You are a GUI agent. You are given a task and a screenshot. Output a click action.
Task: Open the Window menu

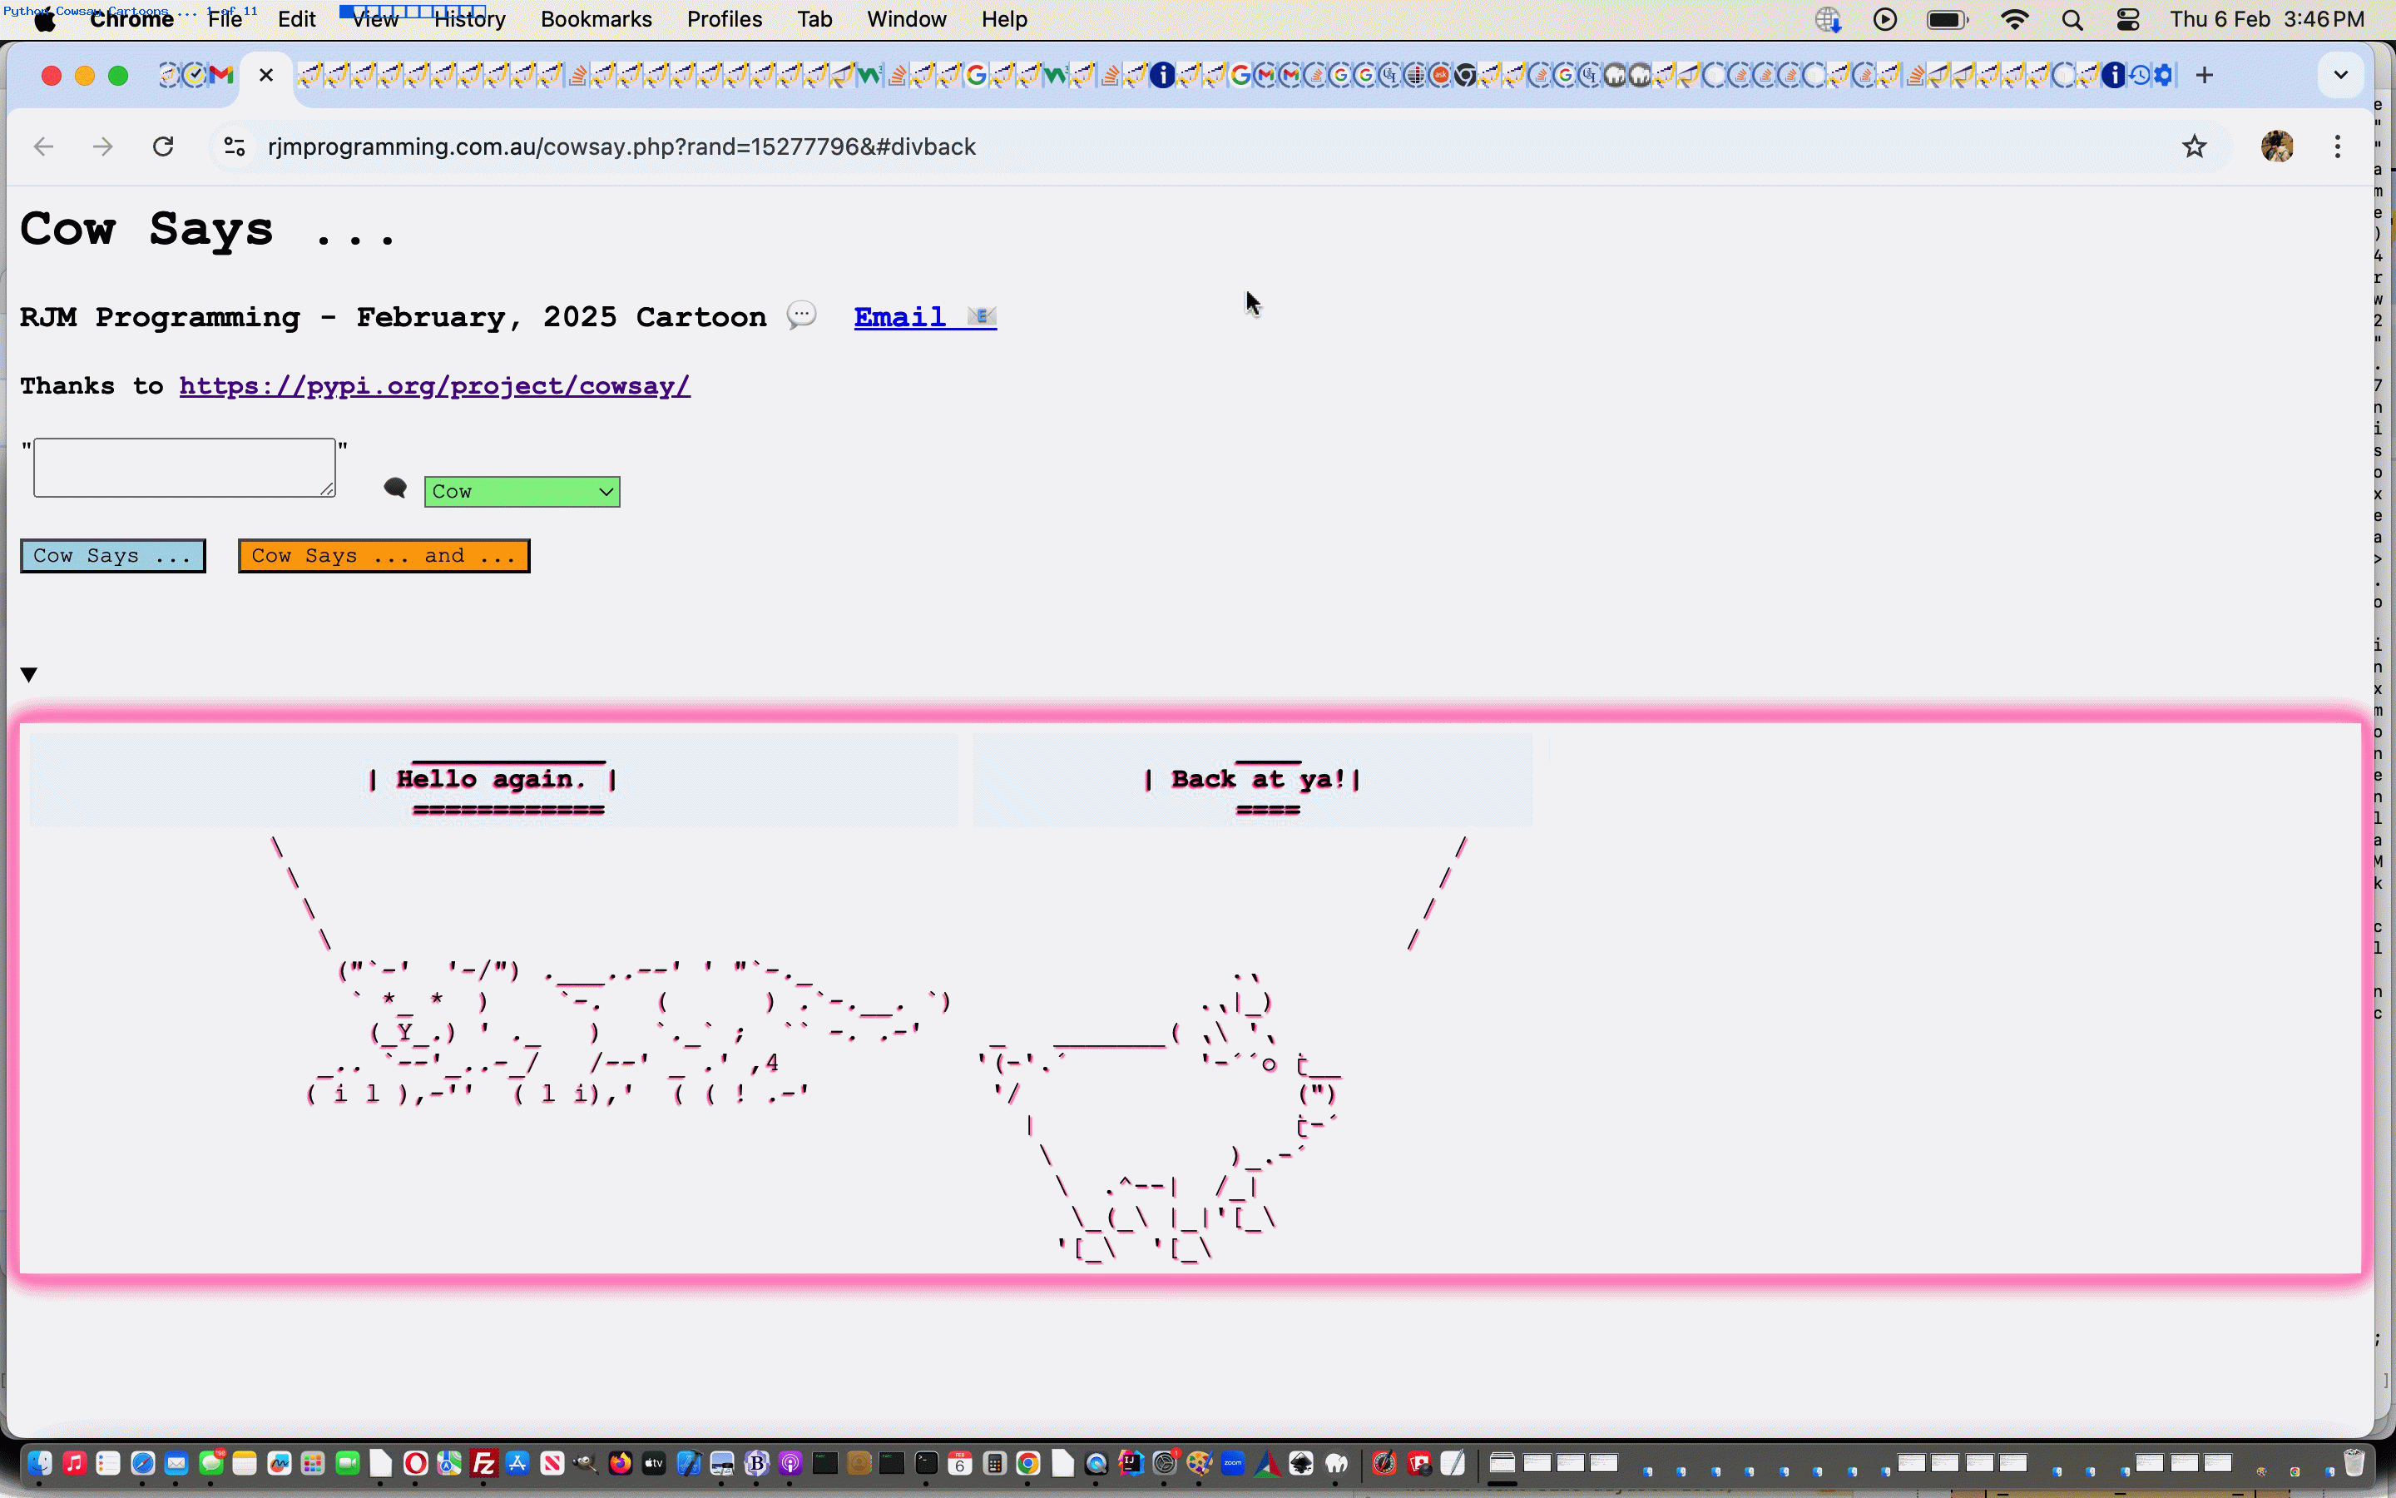click(x=906, y=19)
